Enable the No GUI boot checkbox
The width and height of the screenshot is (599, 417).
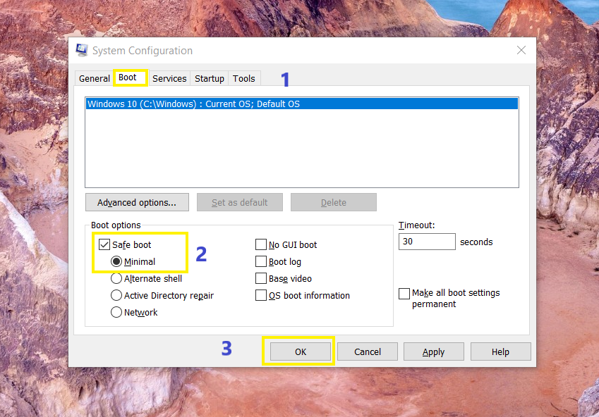click(x=261, y=244)
